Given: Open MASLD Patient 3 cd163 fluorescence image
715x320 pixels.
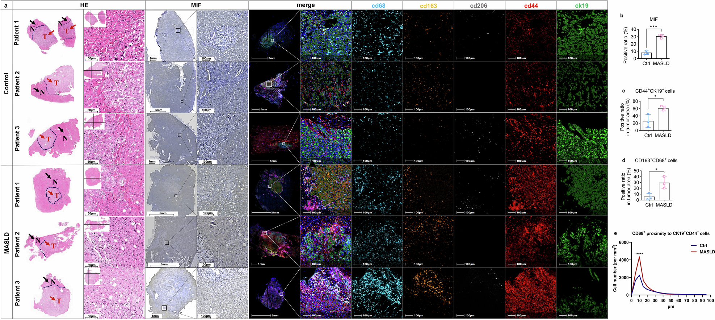Looking at the screenshot, I should pyautogui.click(x=428, y=293).
